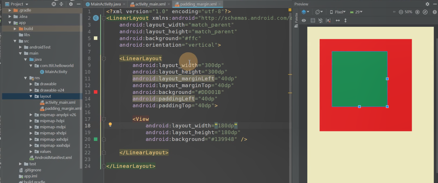Click the zoom in plus icon in Preview
The height and width of the screenshot is (183, 438).
pyautogui.click(x=417, y=12)
